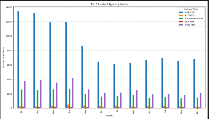Click the blue bar for October
209x119 pixels.
click(162, 83)
